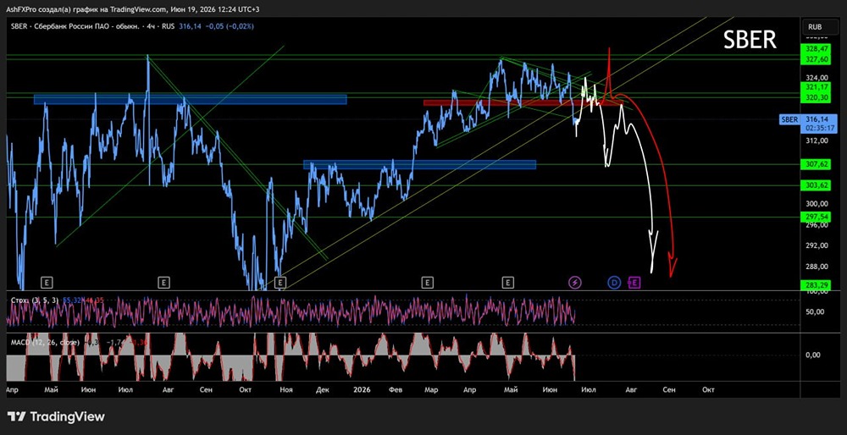Open the earnings E marker above Ноя
The image size is (847, 435).
tap(280, 282)
